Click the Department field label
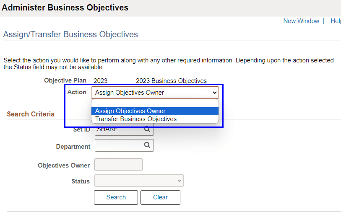Screen dimensions: 341x222 (x=73, y=147)
